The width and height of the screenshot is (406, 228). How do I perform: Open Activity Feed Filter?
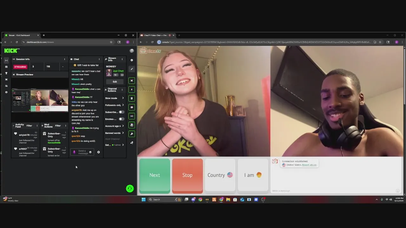29,126
